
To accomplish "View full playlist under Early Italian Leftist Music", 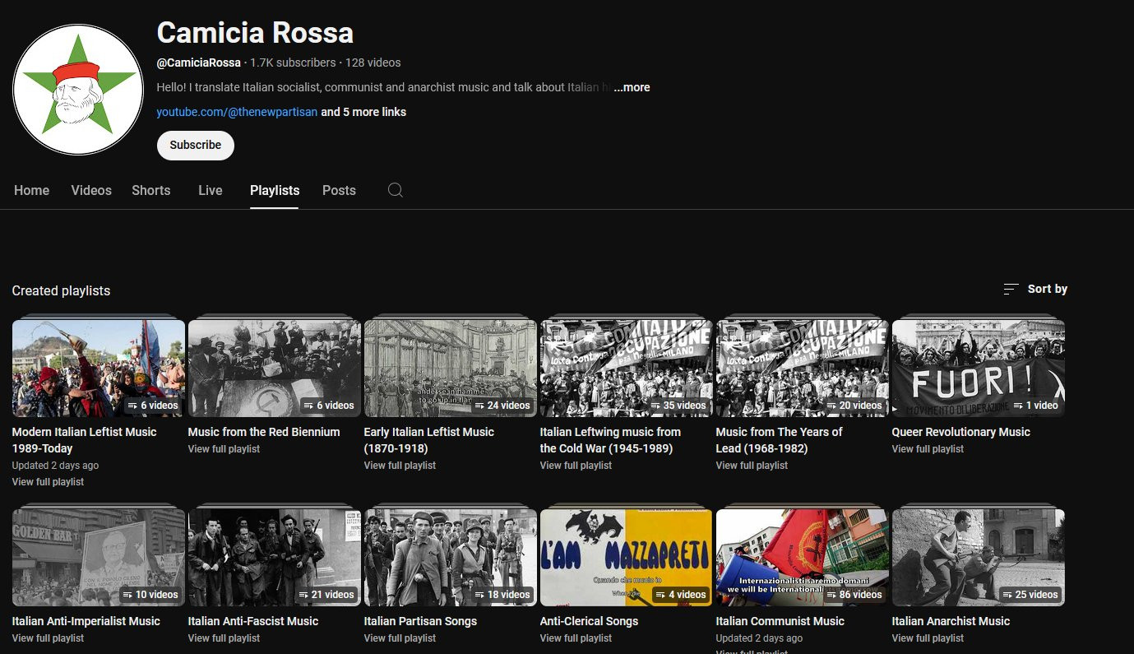I will tap(400, 466).
